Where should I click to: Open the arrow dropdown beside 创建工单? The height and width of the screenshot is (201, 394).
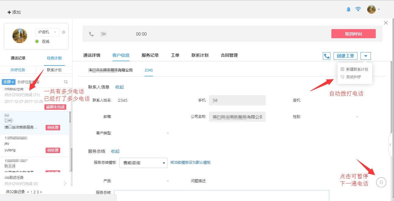[366, 56]
